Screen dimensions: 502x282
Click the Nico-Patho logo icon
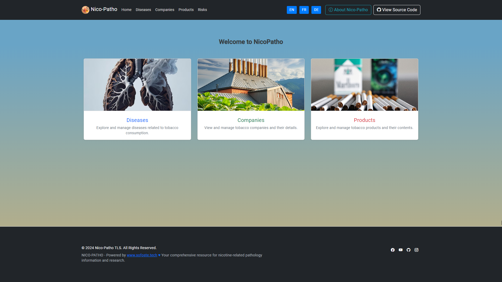[85, 10]
